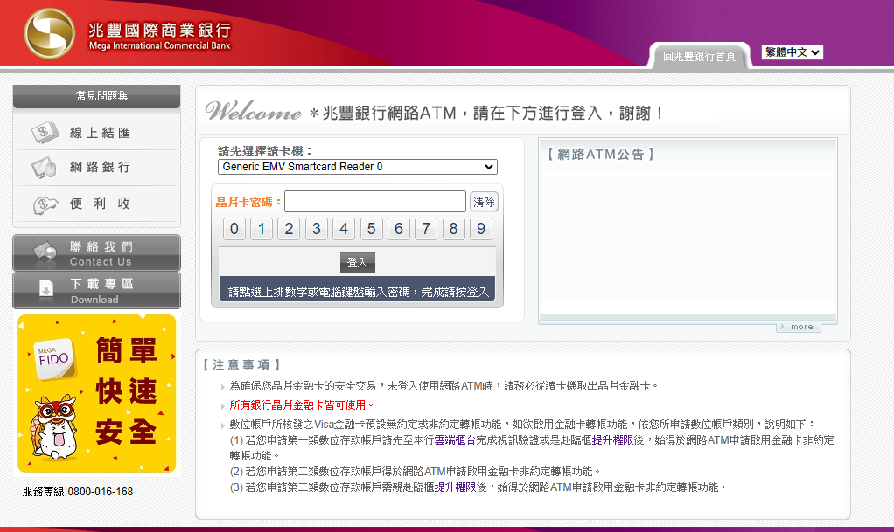Click keypad digit 2
Viewport: 894px width, 532px height.
[x=289, y=229]
